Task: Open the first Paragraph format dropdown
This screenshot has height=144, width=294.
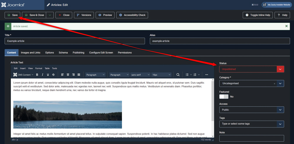Action: [x=96, y=75]
